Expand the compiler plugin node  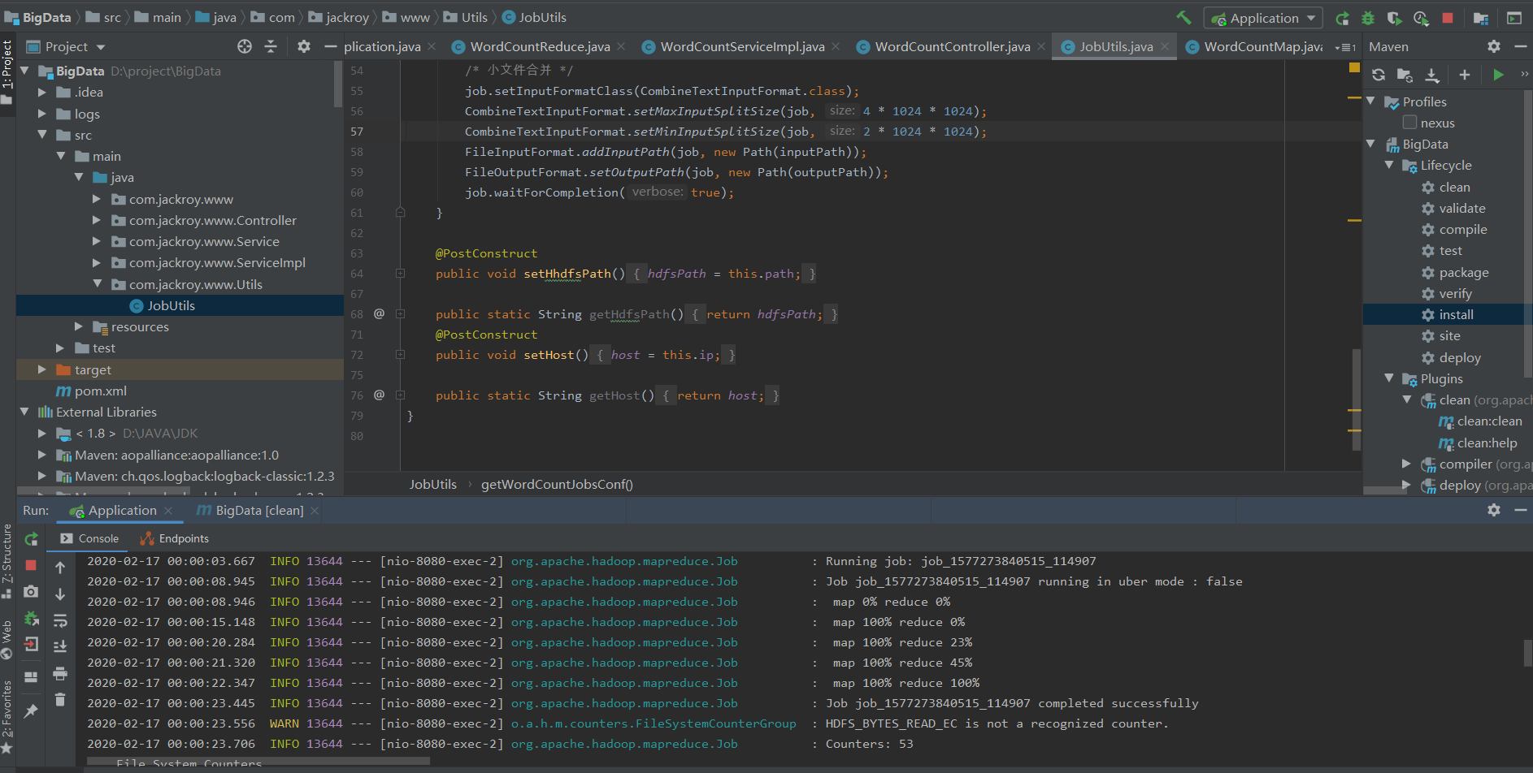(x=1407, y=463)
